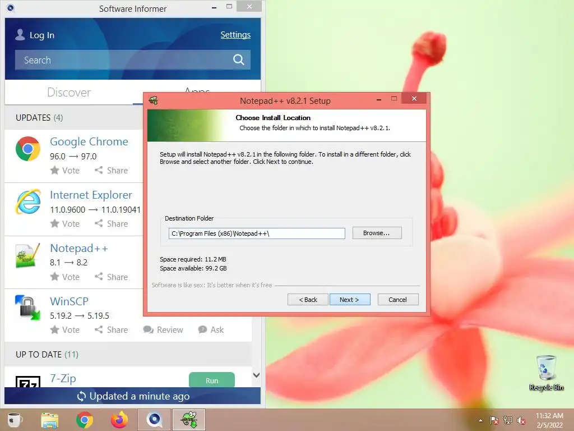This screenshot has width=574, height=431.
Task: Share the WinSCP entry
Action: [x=112, y=330]
